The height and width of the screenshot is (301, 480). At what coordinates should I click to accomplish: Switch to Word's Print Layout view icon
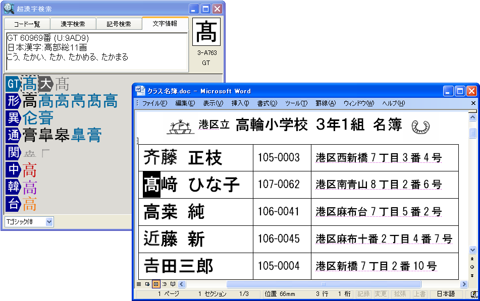pyautogui.click(x=156, y=284)
